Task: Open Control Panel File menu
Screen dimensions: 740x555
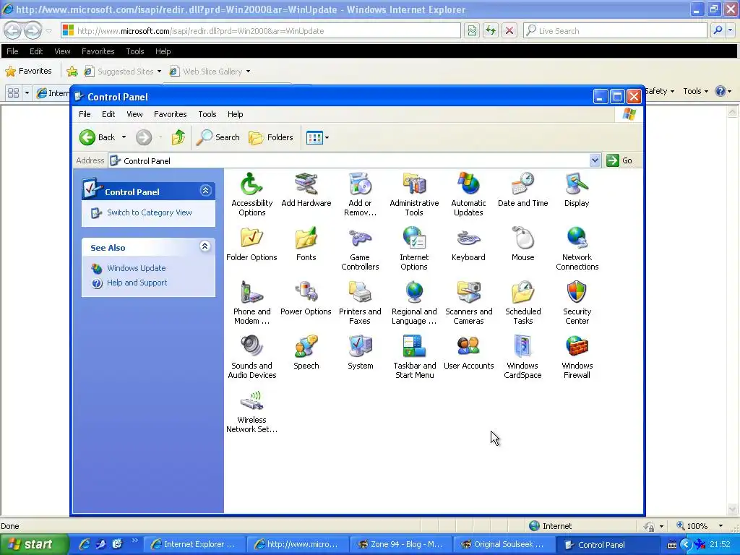Action: pyautogui.click(x=85, y=114)
